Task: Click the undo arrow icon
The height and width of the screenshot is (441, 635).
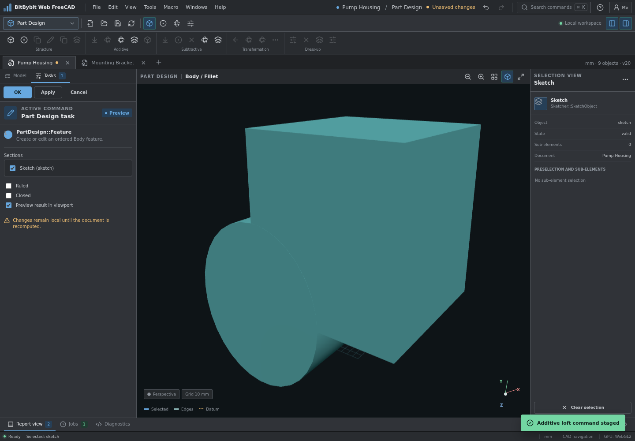Action: click(486, 7)
